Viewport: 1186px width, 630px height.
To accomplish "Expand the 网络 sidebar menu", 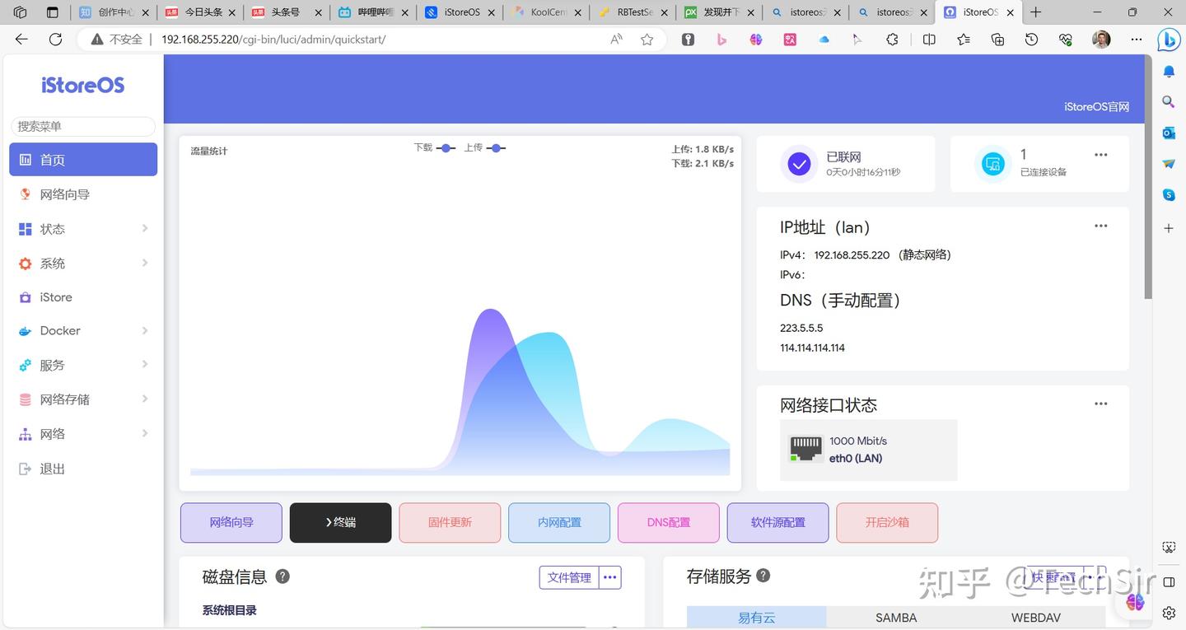I will (83, 434).
